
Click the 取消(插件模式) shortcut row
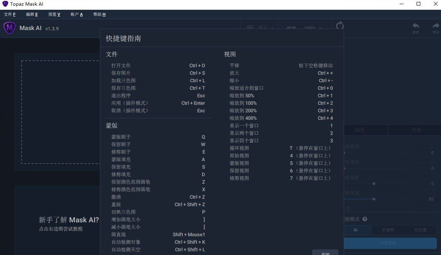158,111
